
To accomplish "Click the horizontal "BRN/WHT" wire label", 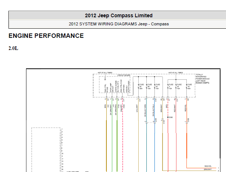I will 208,169.
